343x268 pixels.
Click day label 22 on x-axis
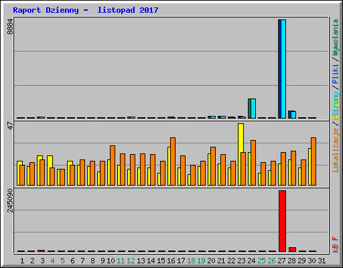tap(231, 261)
